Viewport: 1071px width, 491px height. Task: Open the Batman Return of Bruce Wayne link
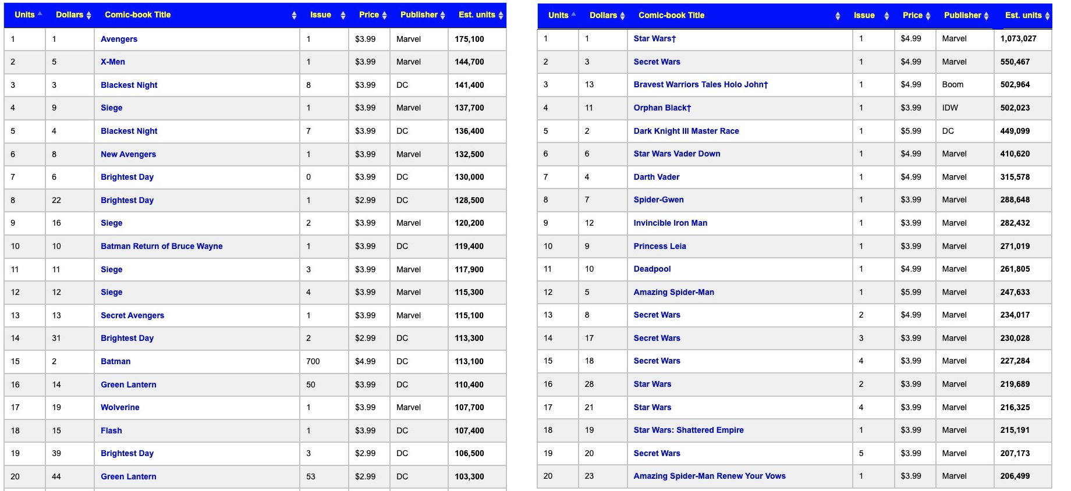[161, 246]
